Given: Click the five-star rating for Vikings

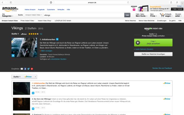Looking at the screenshot, I should [34, 34].
